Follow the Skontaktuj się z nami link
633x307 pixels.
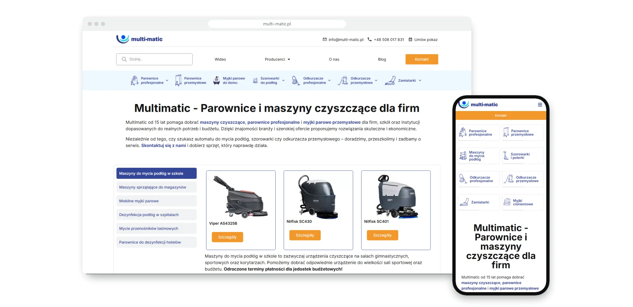(x=164, y=145)
